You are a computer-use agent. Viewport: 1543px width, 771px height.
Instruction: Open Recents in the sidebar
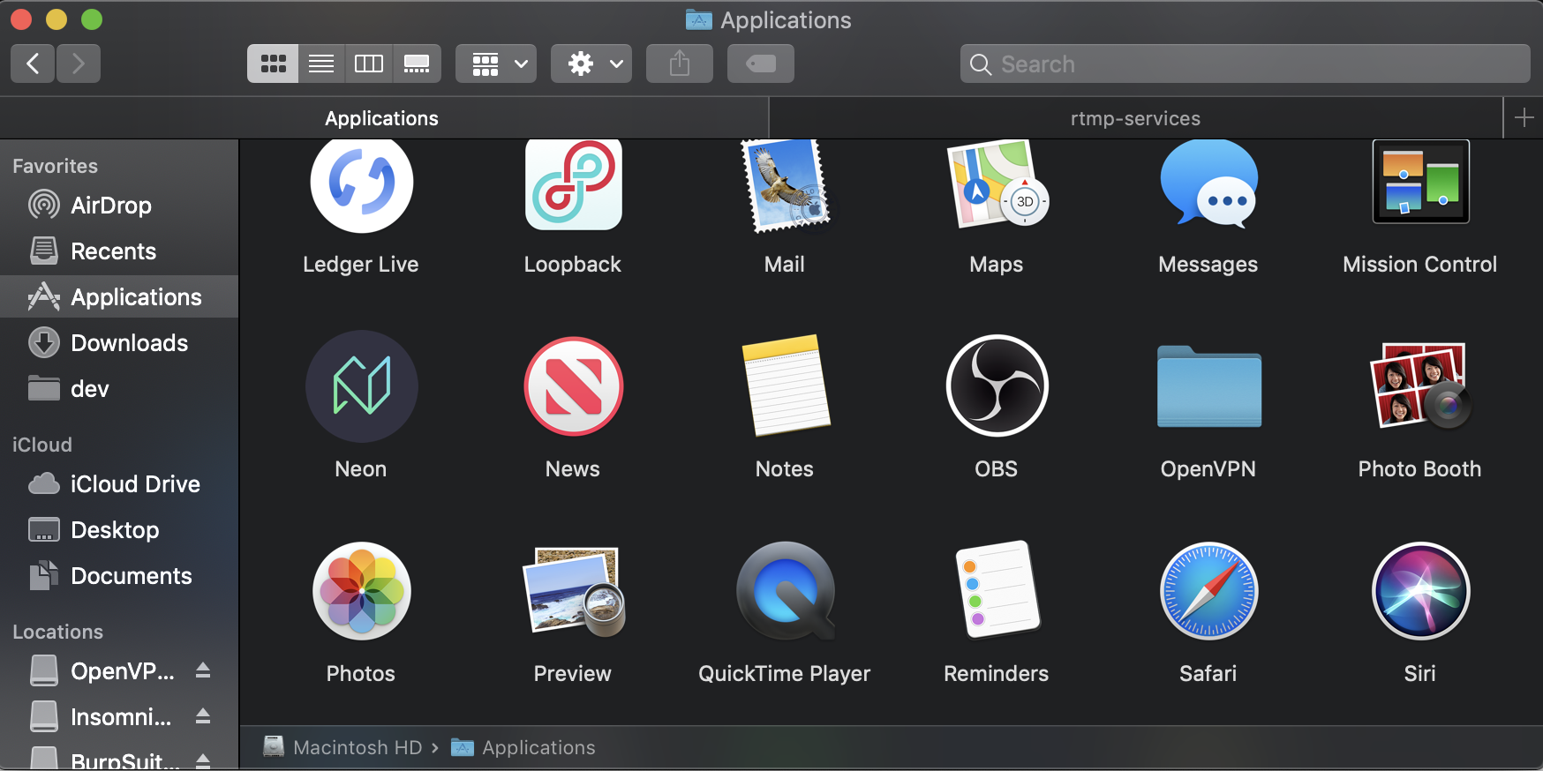[119, 251]
